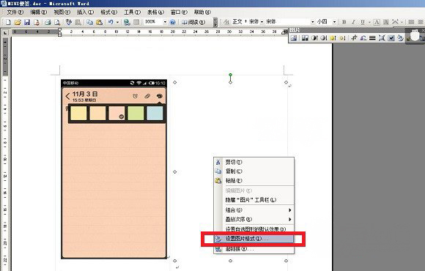Choose 设置图片格式 in the context menu

pyautogui.click(x=254, y=239)
